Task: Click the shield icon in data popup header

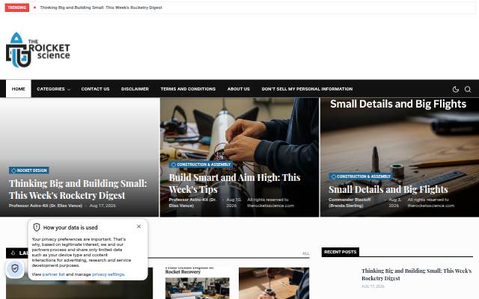Action: [x=37, y=227]
